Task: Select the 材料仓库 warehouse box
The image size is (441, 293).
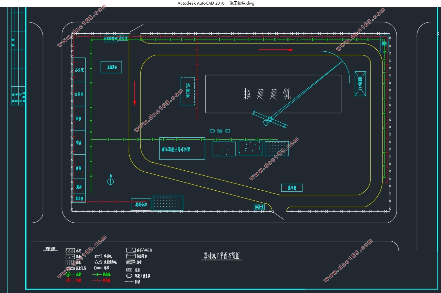Action: 141,204
